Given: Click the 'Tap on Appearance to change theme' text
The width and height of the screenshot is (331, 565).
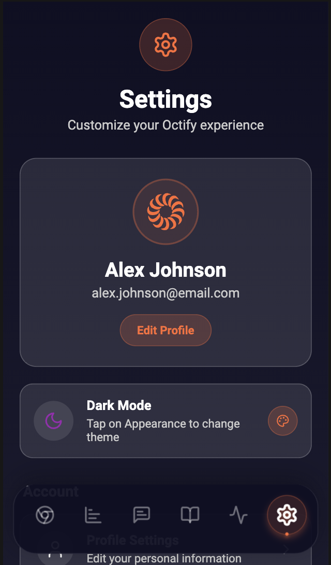Looking at the screenshot, I should click(163, 430).
